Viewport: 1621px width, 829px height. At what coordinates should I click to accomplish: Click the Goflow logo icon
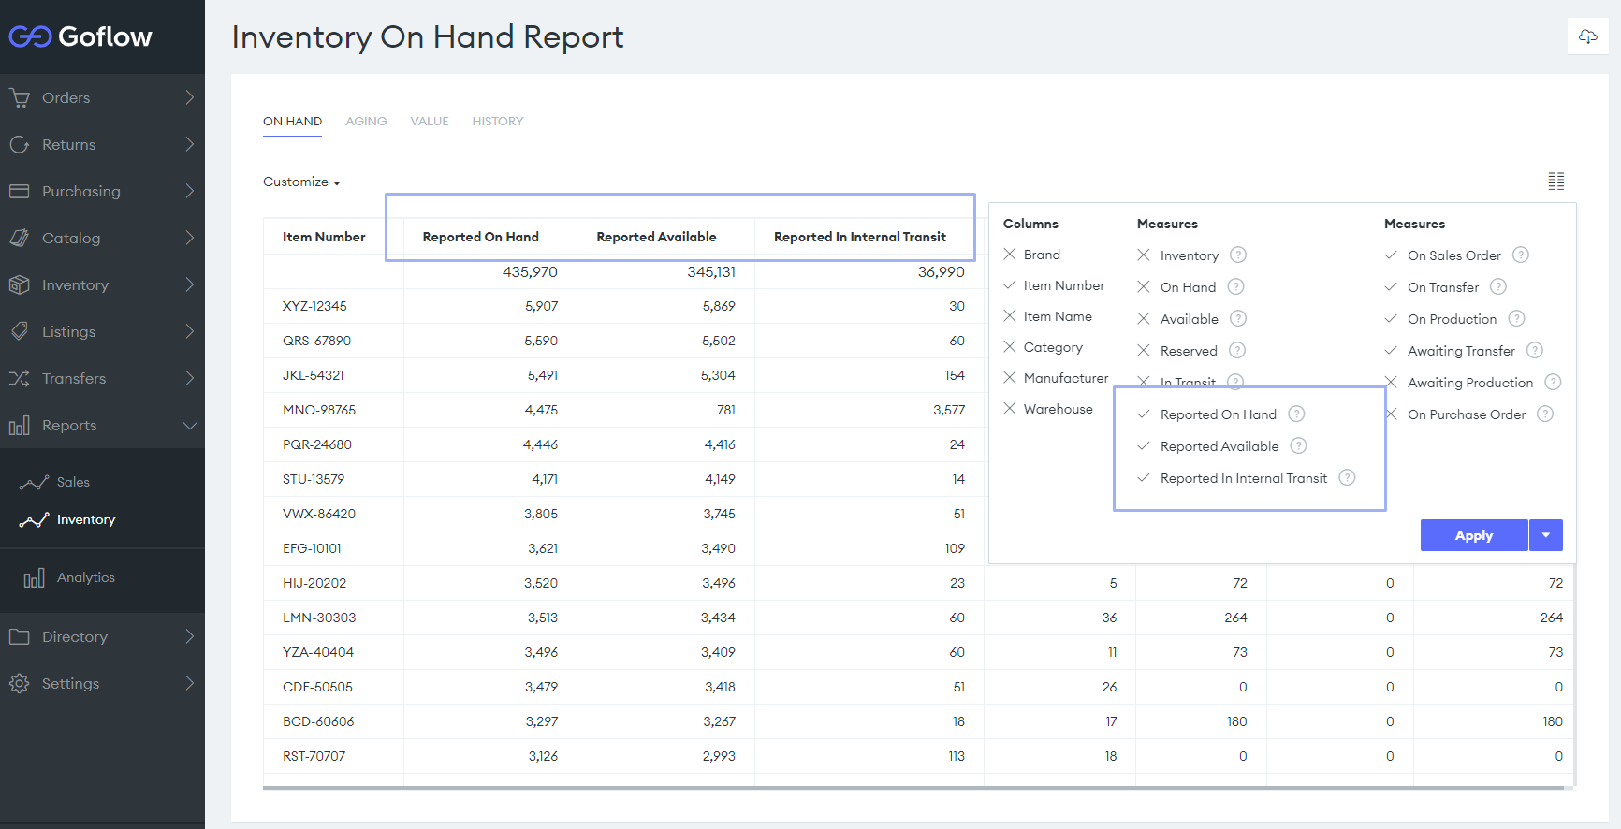click(30, 36)
